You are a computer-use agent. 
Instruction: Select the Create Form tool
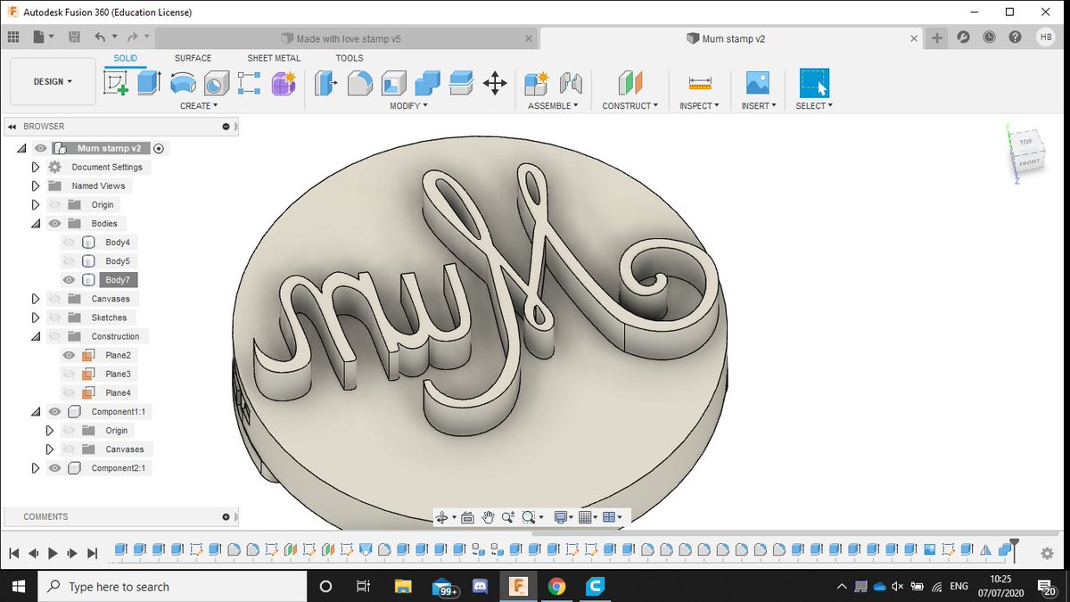(x=284, y=83)
